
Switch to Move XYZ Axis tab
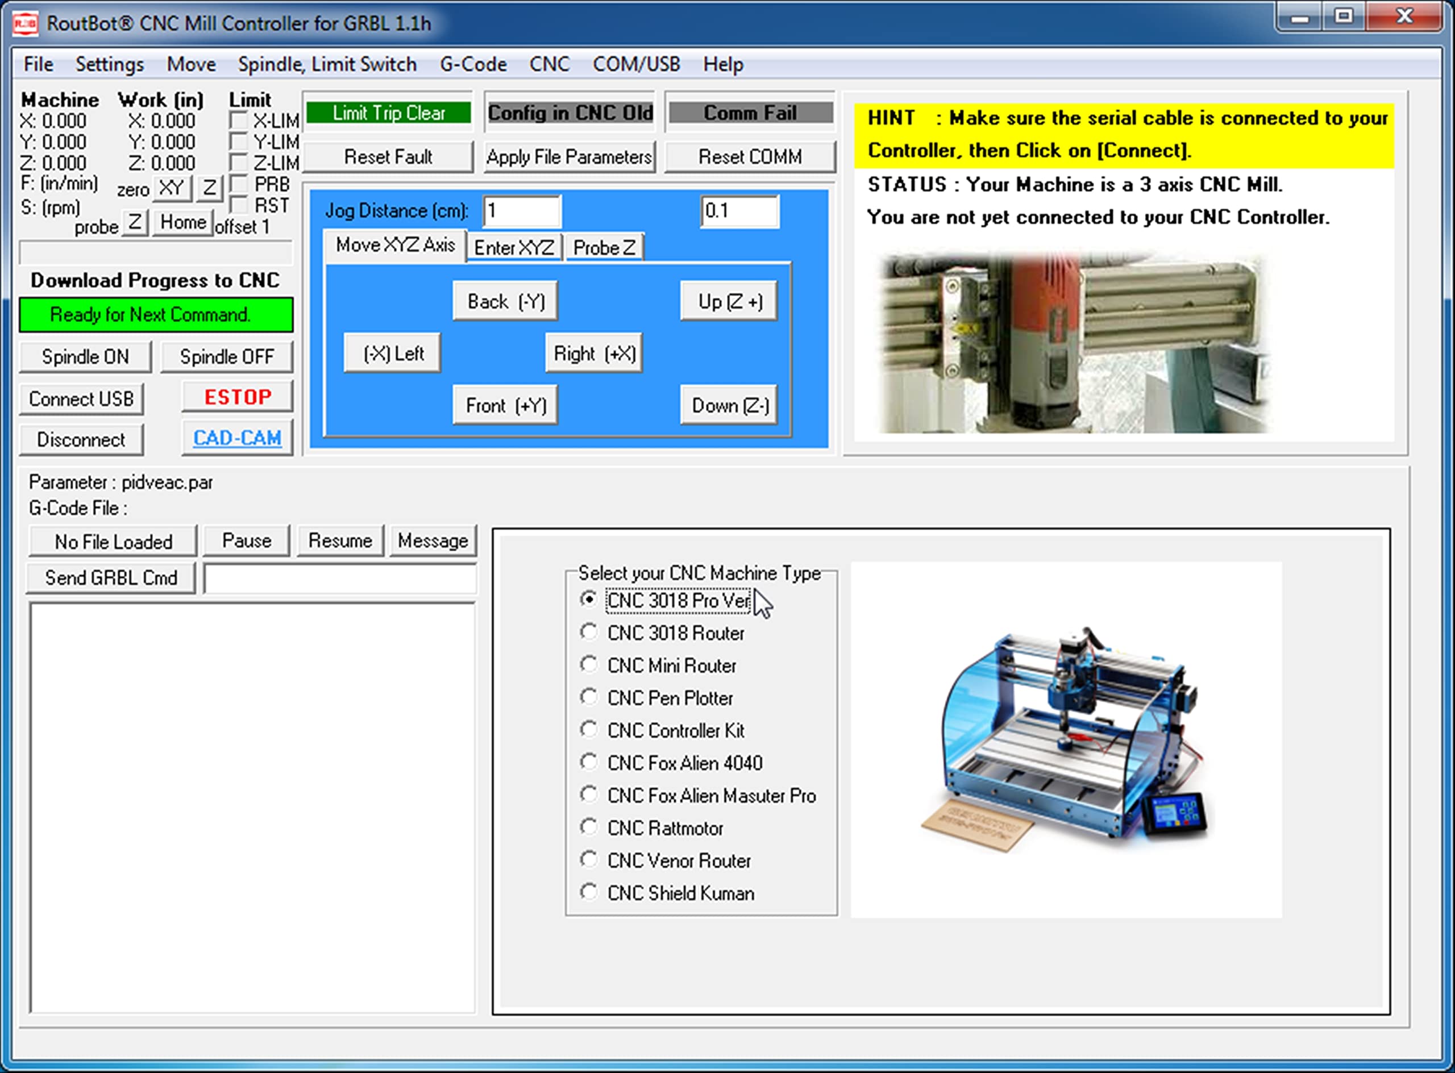tap(395, 246)
